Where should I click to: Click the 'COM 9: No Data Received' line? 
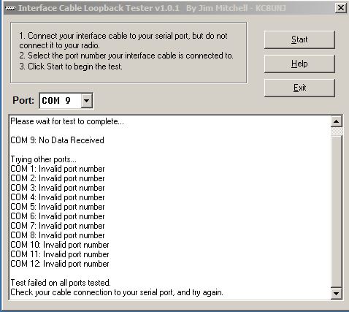[x=57, y=140]
